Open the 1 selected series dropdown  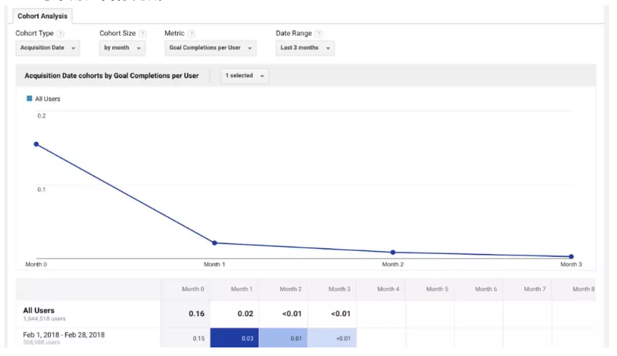[244, 76]
